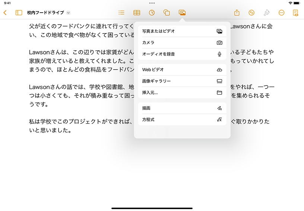
Task: Open the chart insert icon
Action: (152, 13)
